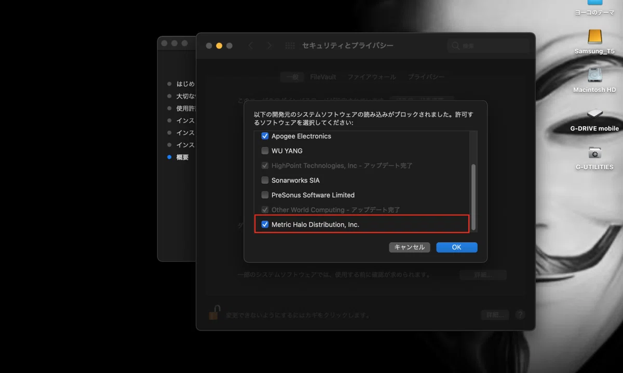Switch to the FileVault tab

[x=323, y=77]
